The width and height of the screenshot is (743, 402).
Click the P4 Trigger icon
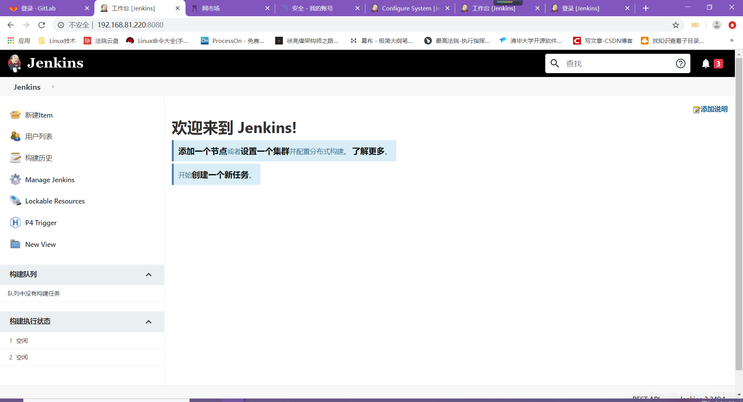click(x=15, y=222)
